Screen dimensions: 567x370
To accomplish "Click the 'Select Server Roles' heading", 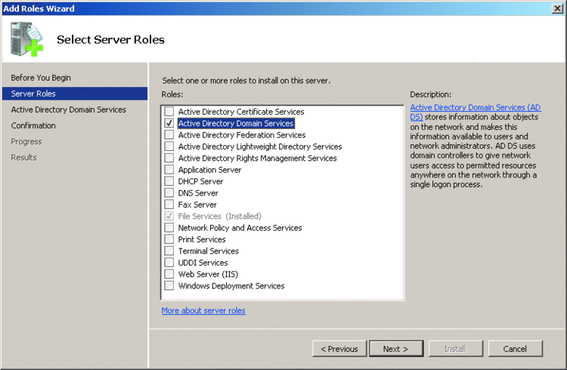I will click(x=110, y=39).
